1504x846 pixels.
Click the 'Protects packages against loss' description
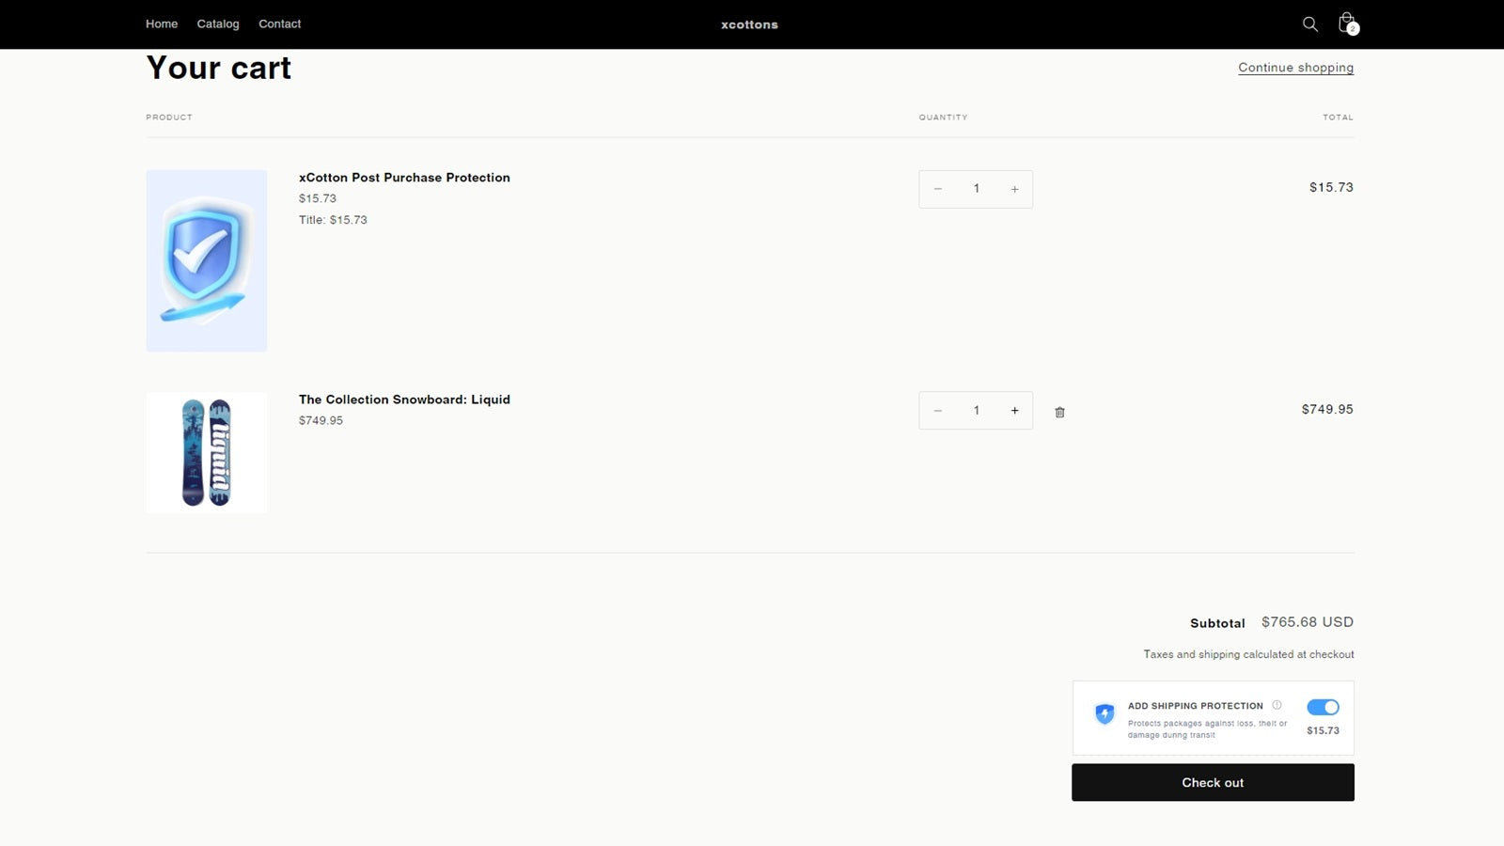[1207, 729]
